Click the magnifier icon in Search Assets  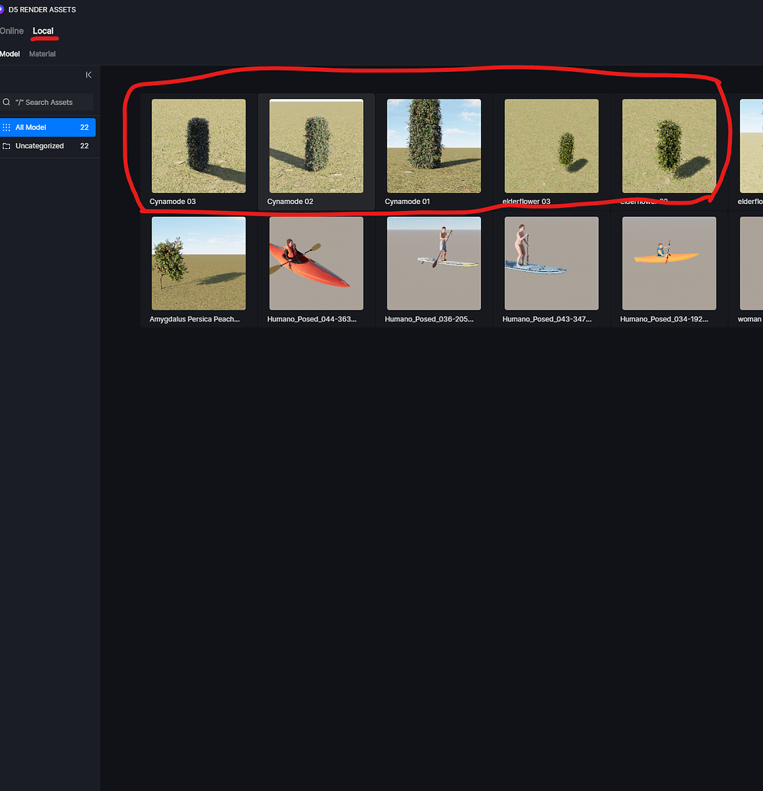(6, 102)
